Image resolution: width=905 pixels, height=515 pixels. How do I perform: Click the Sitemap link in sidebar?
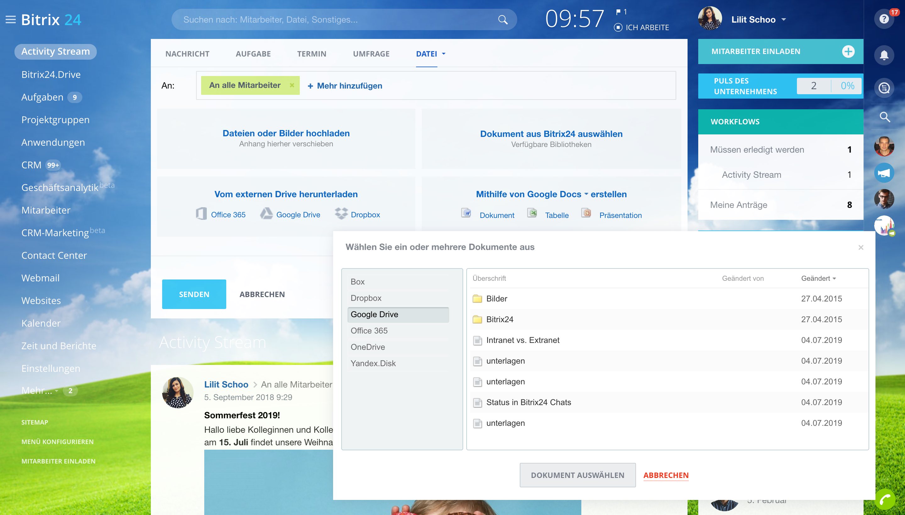click(35, 422)
